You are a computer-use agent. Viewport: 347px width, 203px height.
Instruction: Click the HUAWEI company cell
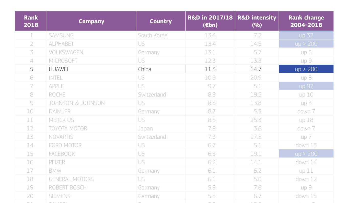91,69
